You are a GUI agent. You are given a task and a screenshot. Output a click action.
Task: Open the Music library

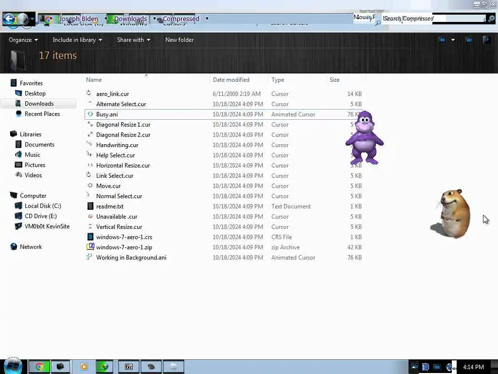point(33,154)
